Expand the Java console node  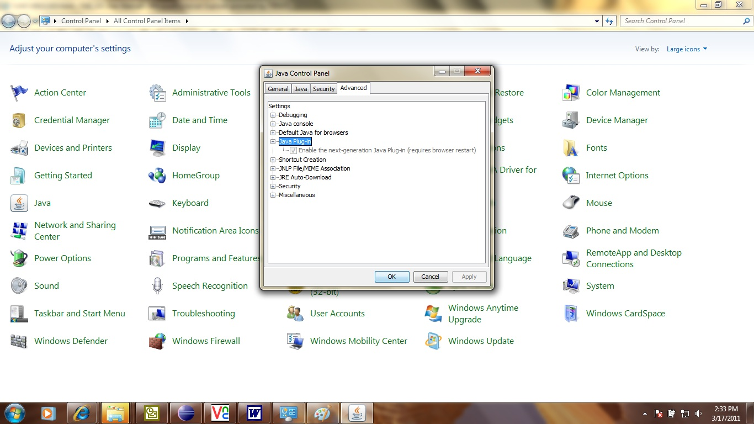tap(273, 124)
